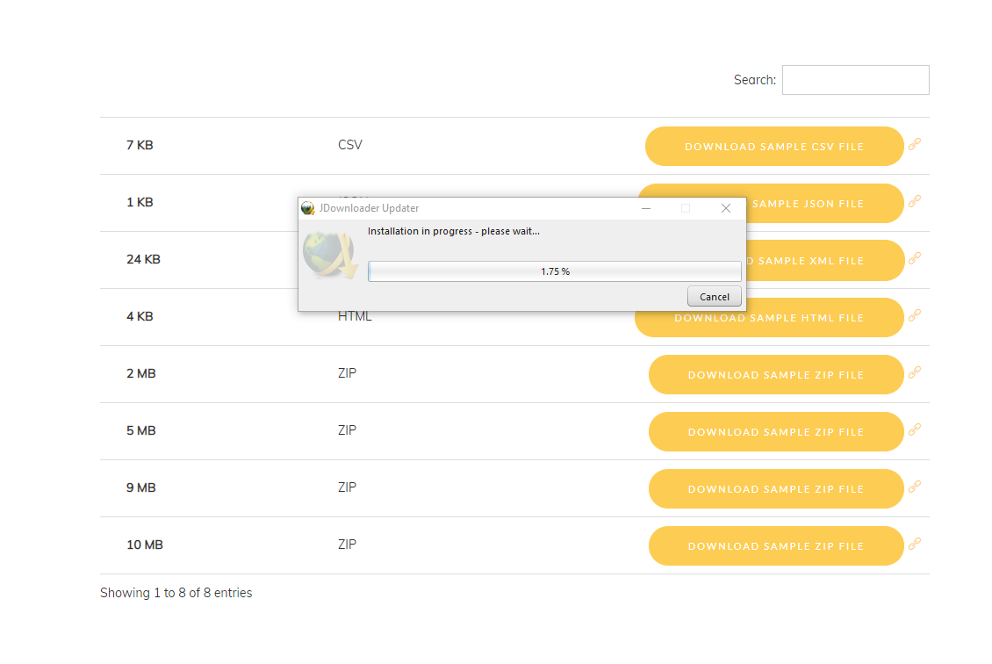Click the JDownloader Updater title bar icon
The image size is (992, 664).
click(308, 208)
